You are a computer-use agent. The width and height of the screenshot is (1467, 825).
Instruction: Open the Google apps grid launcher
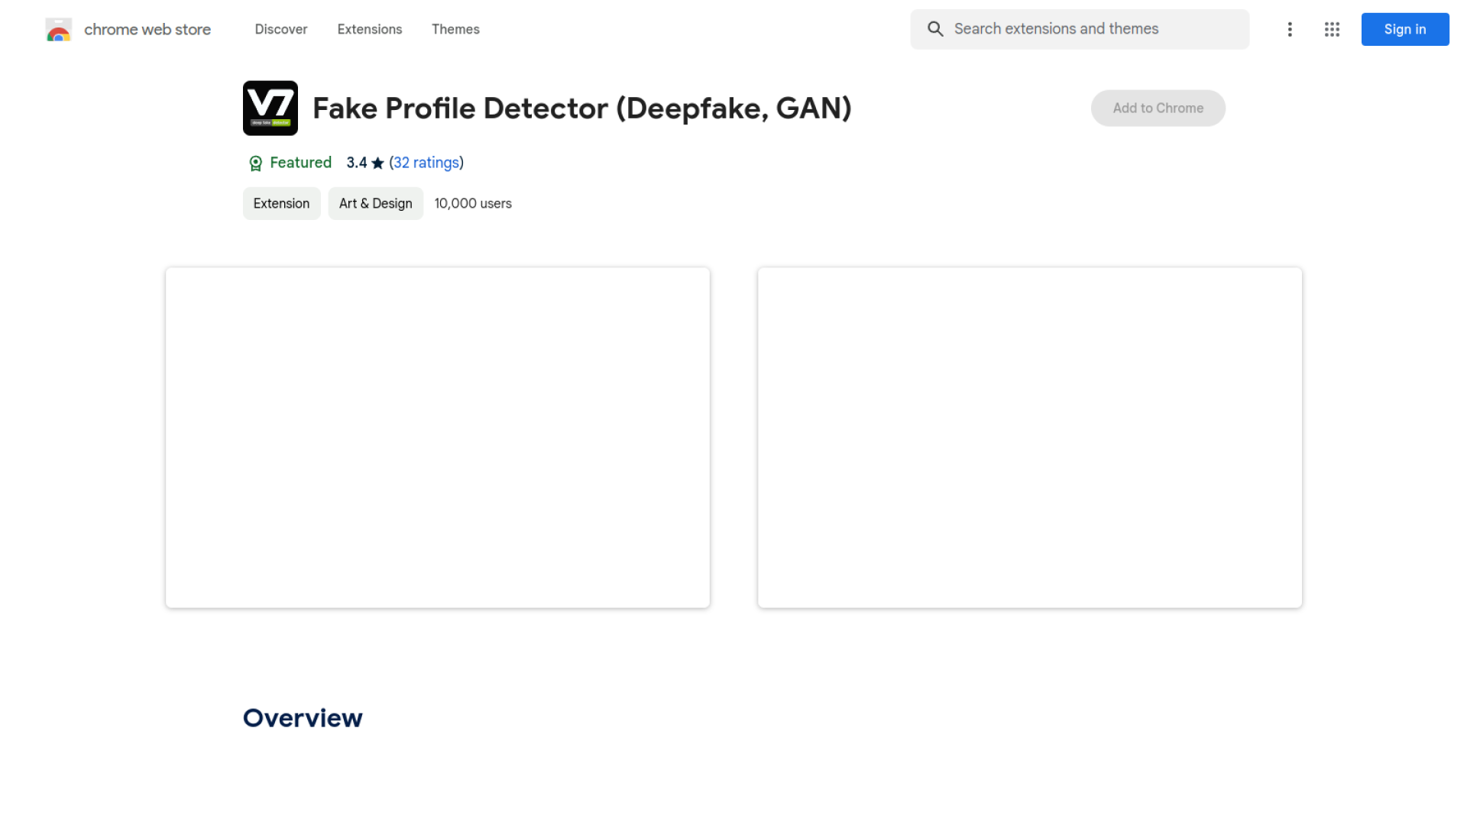click(1332, 29)
